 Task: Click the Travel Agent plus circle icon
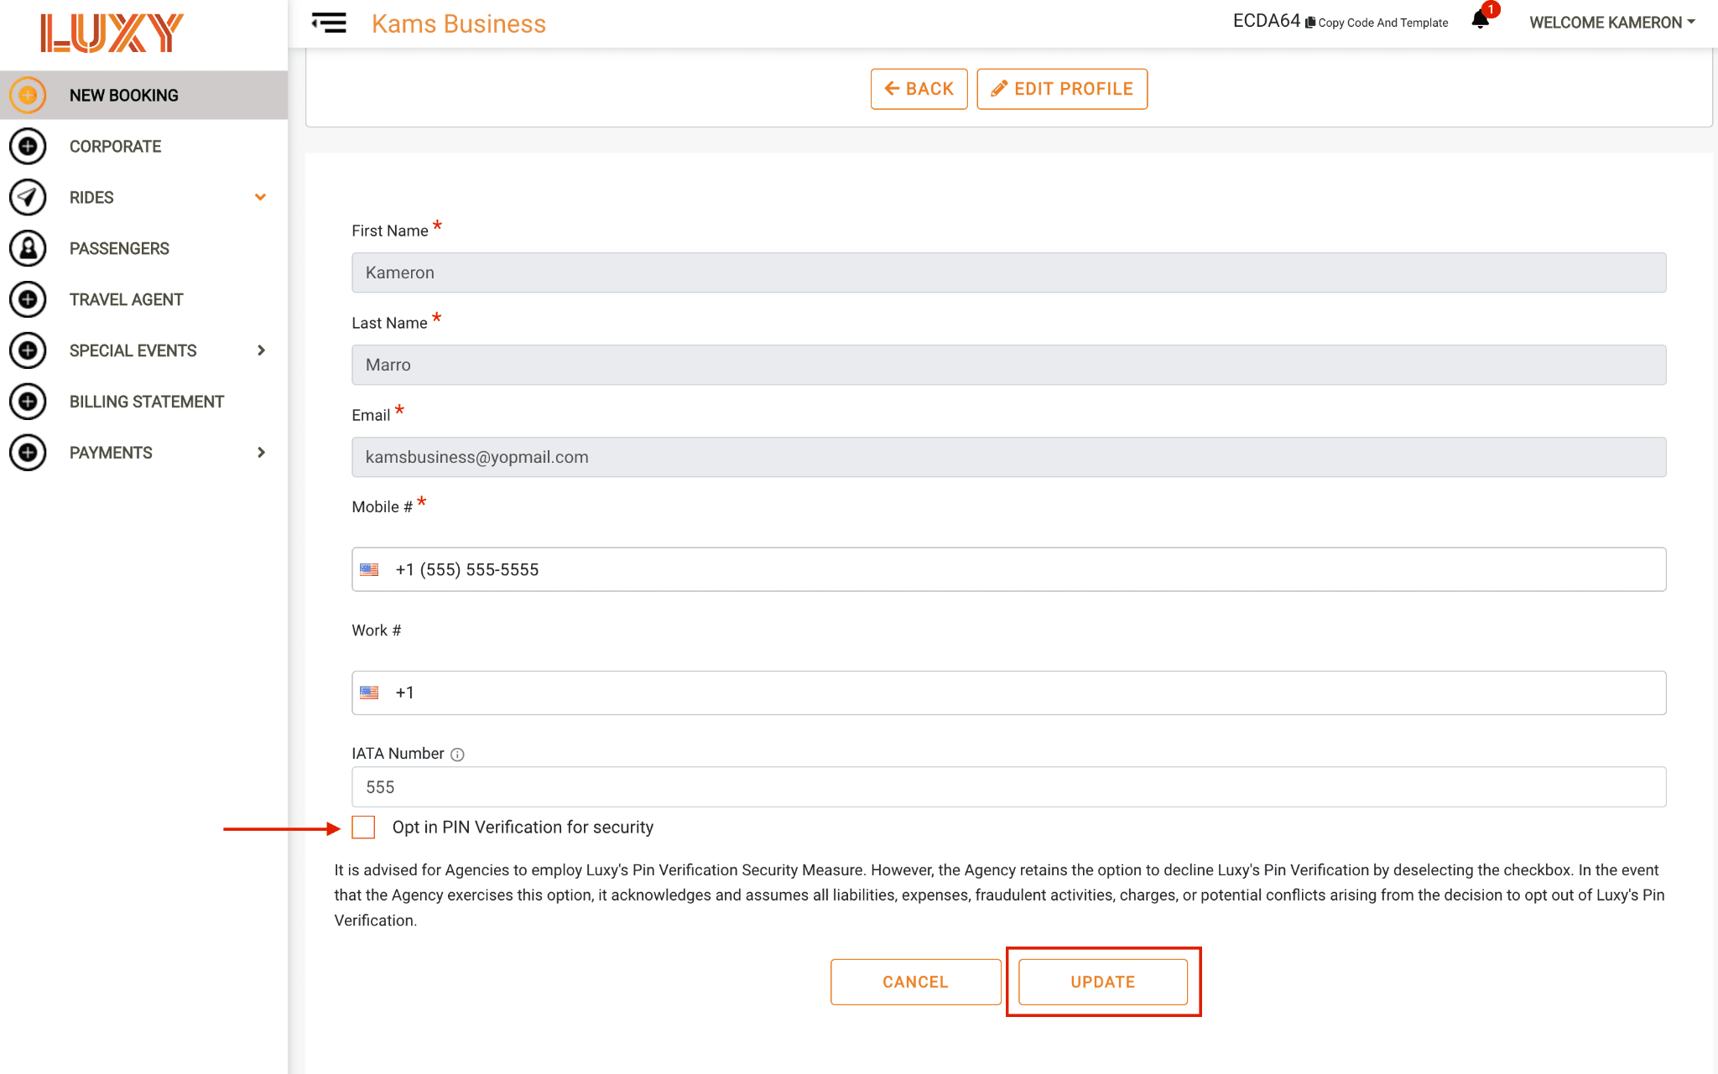tap(28, 299)
